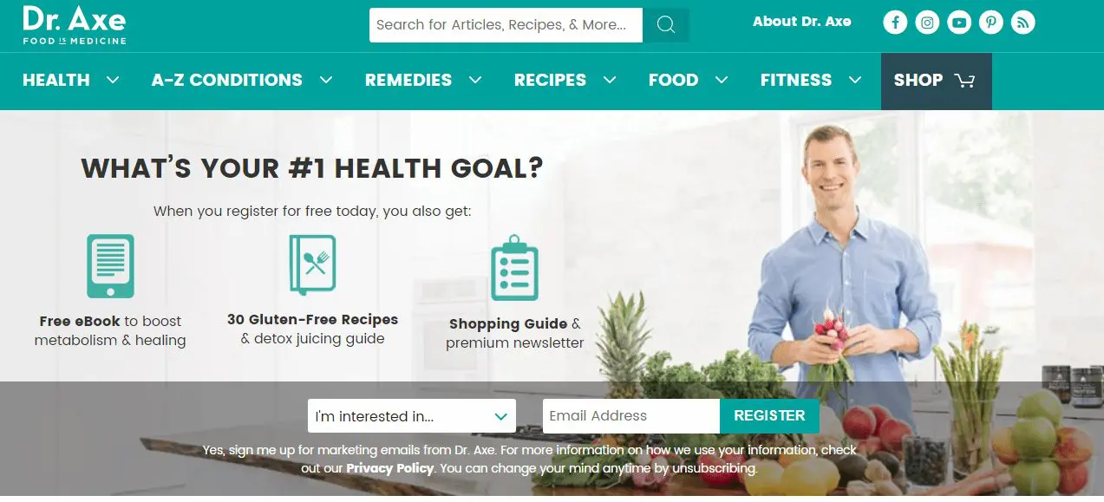Open the YouTube social icon
This screenshot has height=502, width=1104.
(x=959, y=23)
